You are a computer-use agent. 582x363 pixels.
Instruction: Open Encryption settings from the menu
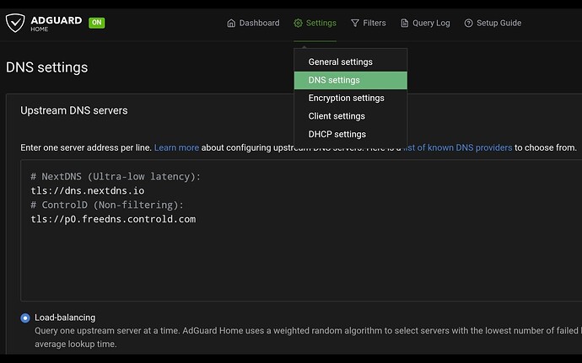[346, 99]
